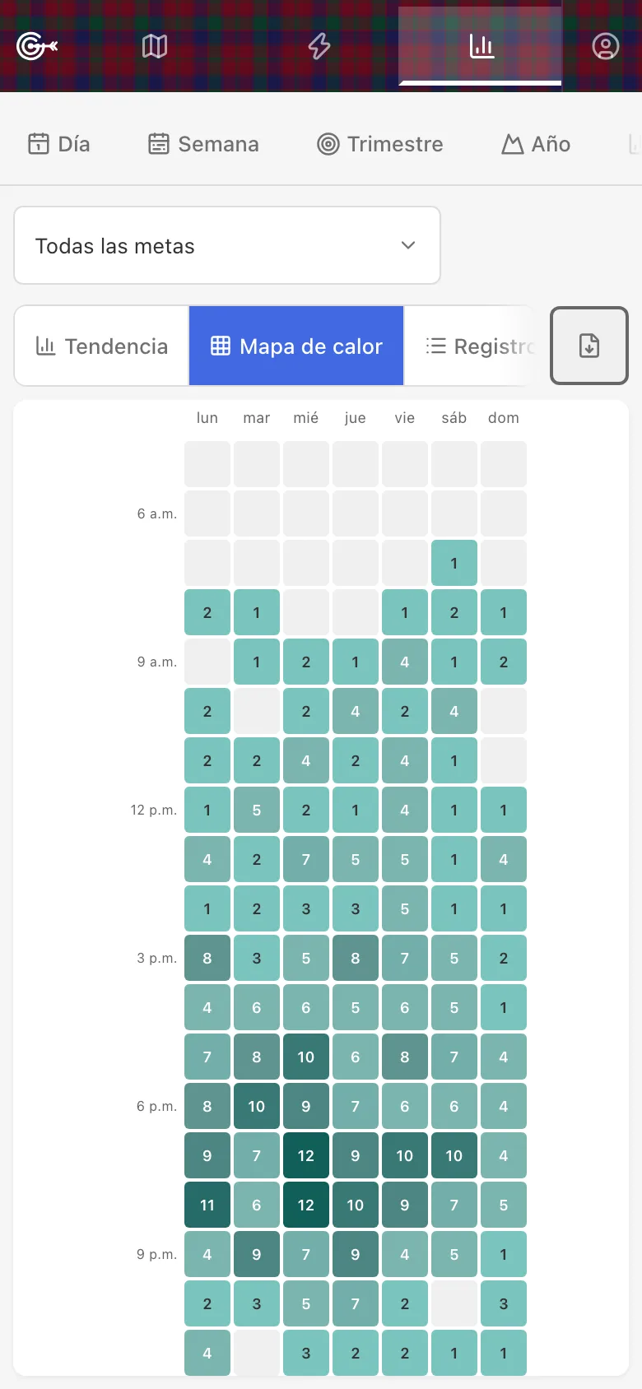Click the sábado cell showing 1 at 7 a.m.
Screen dimensions: 642x1389
pos(454,563)
